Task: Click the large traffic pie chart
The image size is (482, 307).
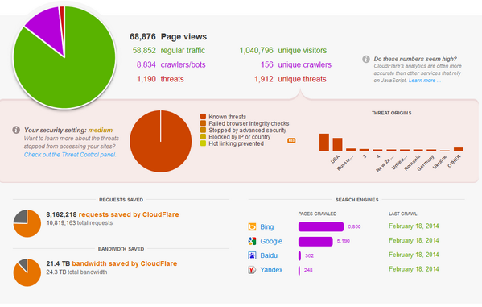Action: coord(64,57)
